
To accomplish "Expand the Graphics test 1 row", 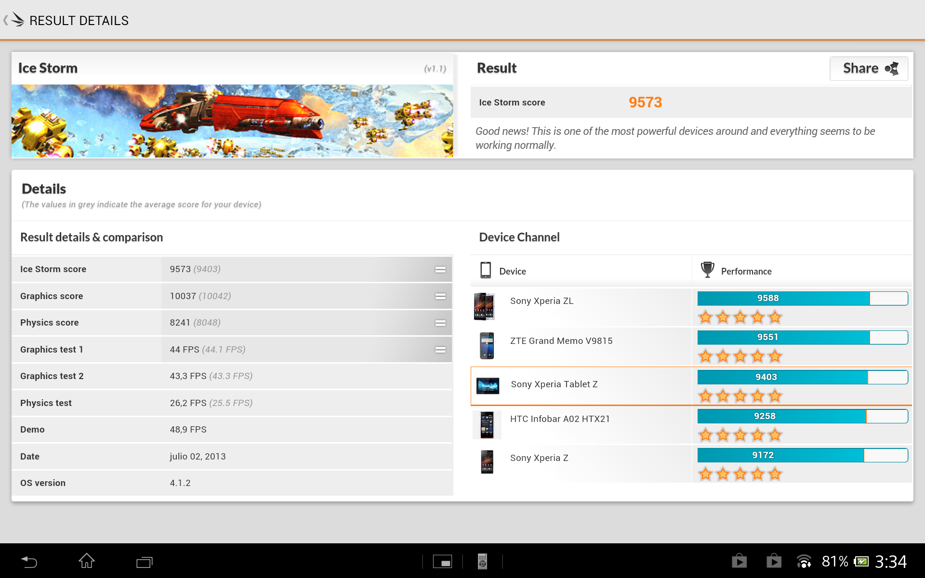I will (440, 350).
